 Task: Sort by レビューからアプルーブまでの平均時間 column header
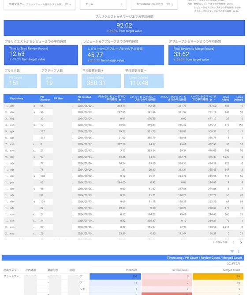[142, 98]
